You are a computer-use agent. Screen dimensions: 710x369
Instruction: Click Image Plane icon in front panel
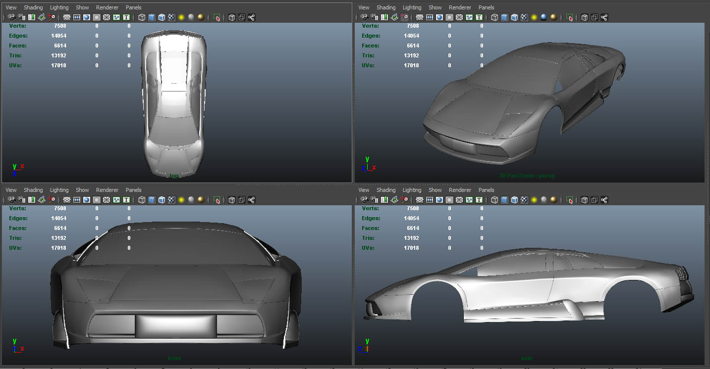42,200
